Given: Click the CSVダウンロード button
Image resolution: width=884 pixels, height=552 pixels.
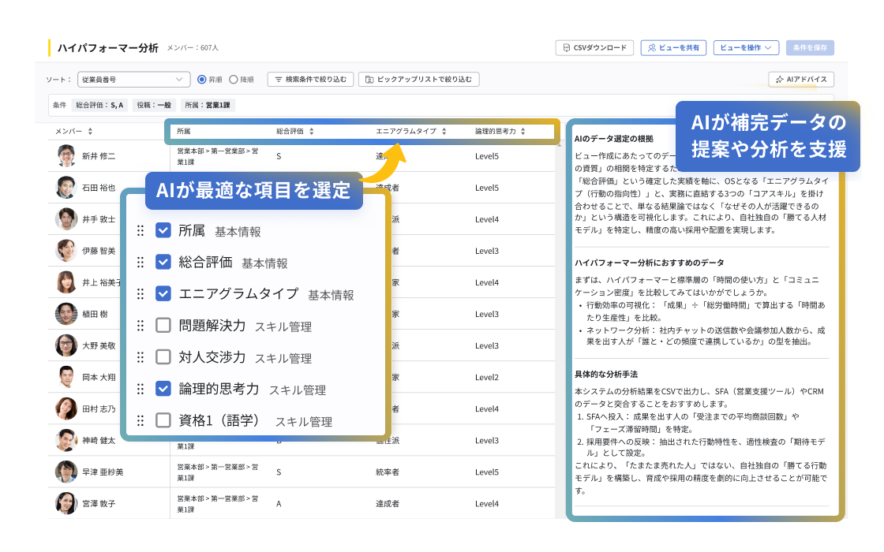Looking at the screenshot, I should click(x=594, y=48).
